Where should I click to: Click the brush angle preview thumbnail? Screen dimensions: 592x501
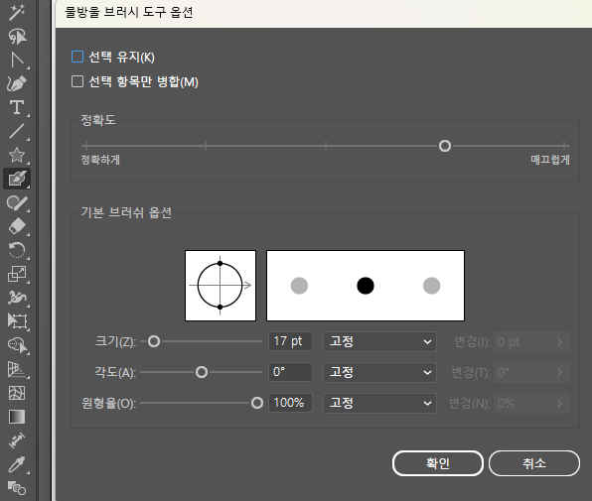click(221, 286)
